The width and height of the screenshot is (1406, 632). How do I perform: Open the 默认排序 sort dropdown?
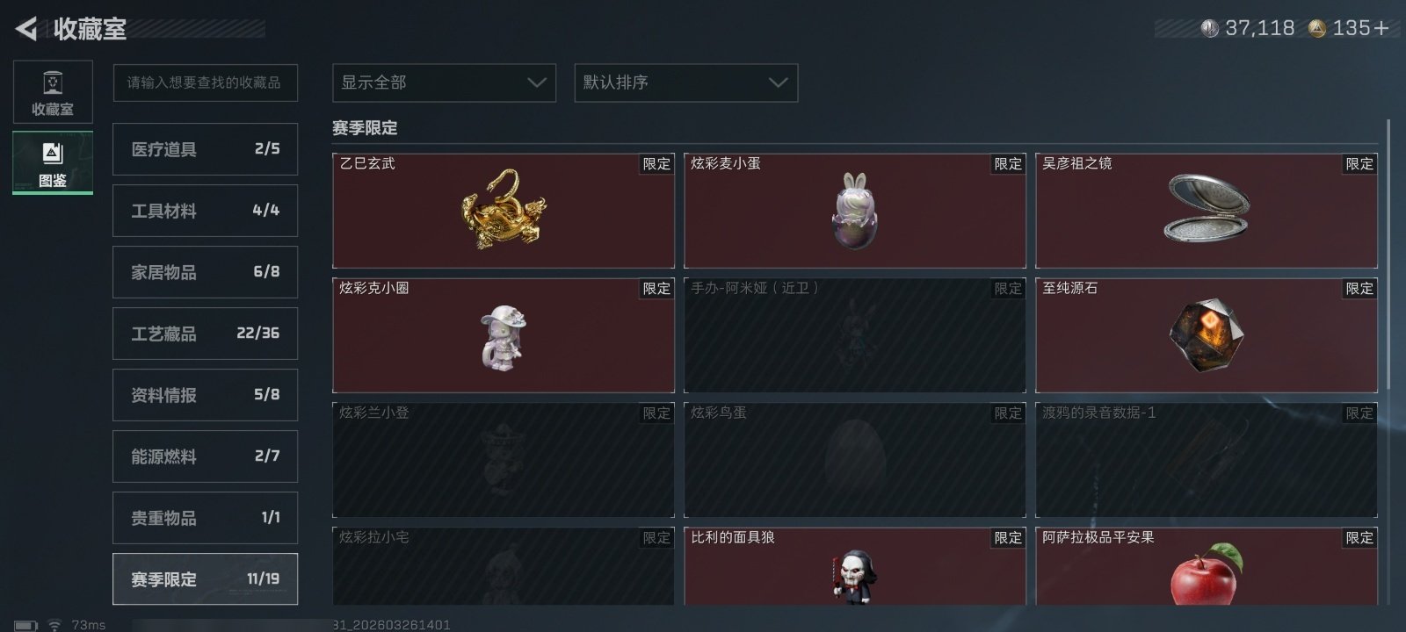pyautogui.click(x=686, y=83)
